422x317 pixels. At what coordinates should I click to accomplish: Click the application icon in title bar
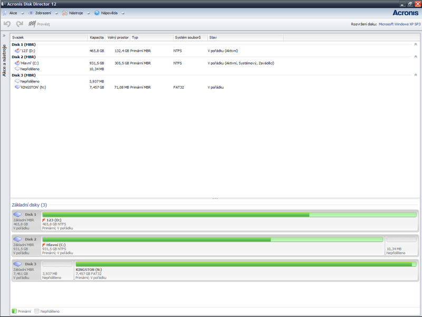tap(3, 4)
